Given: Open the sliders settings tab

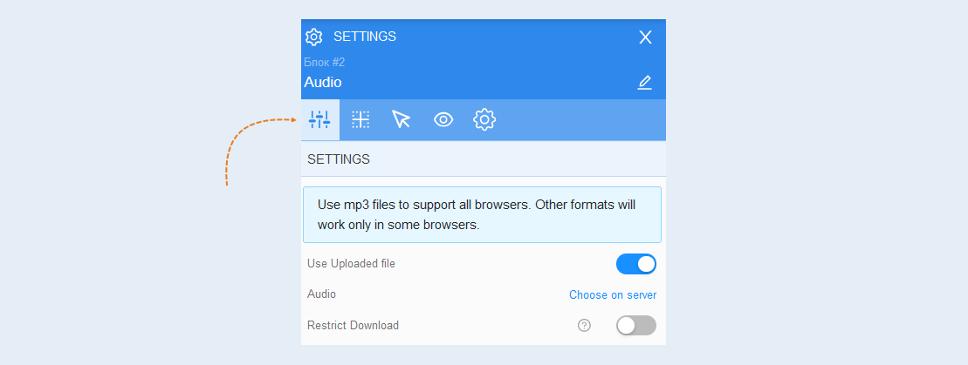Looking at the screenshot, I should 319,119.
